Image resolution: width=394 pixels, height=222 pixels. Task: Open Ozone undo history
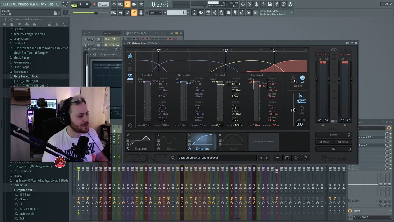(x=278, y=158)
